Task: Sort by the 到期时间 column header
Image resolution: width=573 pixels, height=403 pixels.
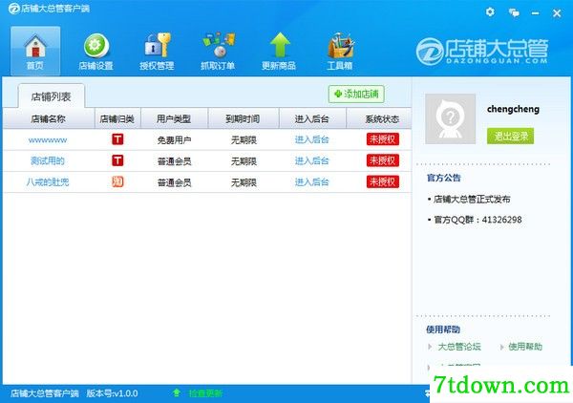Action: (x=243, y=118)
